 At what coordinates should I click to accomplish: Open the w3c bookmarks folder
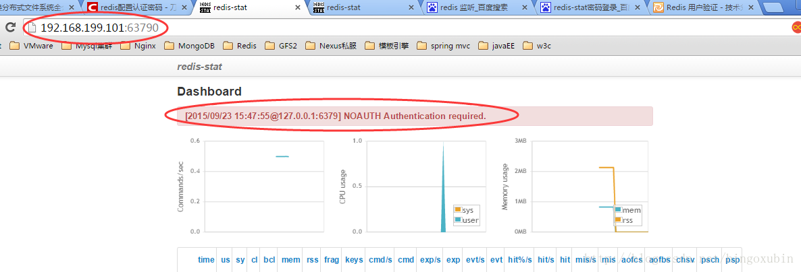coord(536,46)
